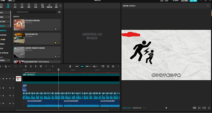Image resolution: width=212 pixels, height=113 pixels.
Task: Click the icon right of music search box
Action: click(x=59, y=12)
